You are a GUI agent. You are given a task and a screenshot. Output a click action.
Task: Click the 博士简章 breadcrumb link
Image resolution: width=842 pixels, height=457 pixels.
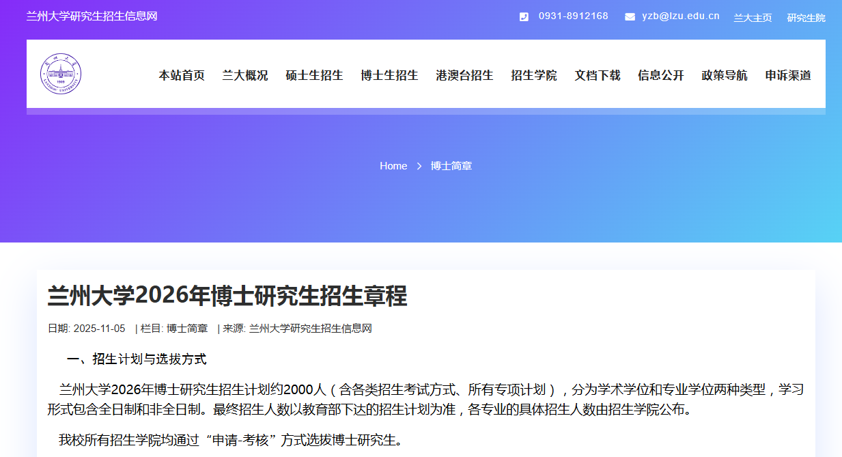pos(451,166)
